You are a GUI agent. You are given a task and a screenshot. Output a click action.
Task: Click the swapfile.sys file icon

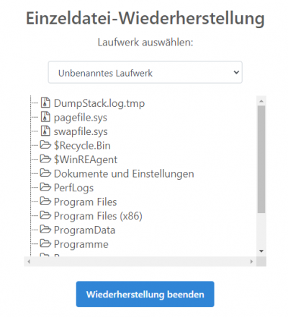[x=45, y=131]
